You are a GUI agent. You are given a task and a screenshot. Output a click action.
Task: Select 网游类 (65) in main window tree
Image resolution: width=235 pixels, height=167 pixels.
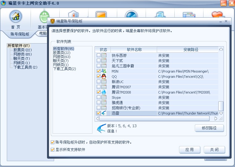tap(23, 54)
